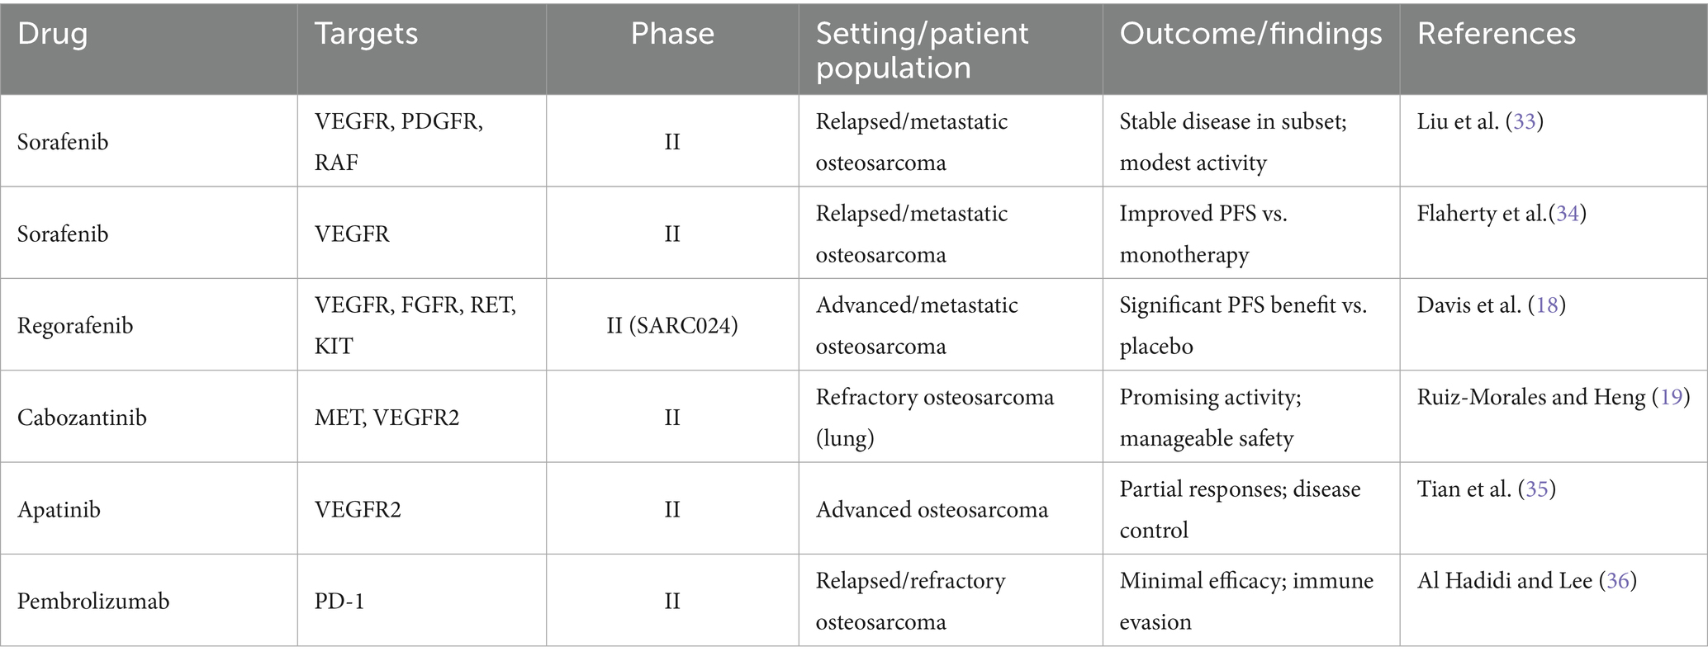Click the II (SARC024) phase cell

(x=672, y=326)
